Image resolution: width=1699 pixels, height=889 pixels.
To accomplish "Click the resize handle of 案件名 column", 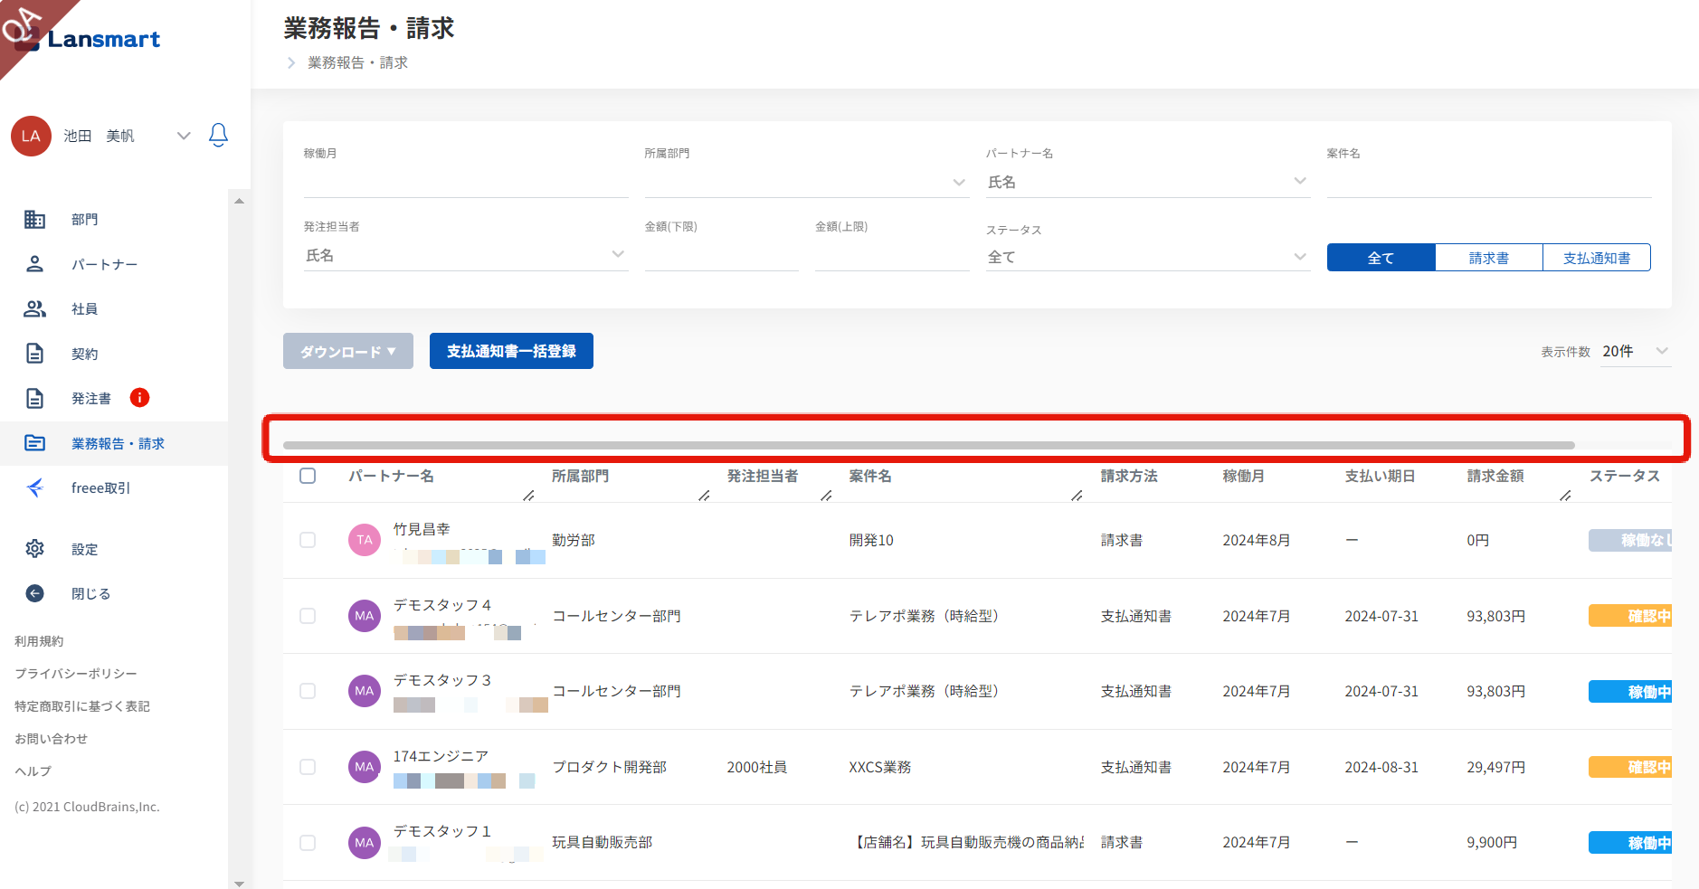I will tap(1077, 496).
